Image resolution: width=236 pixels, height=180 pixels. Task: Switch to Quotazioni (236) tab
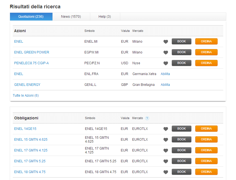(x=31, y=17)
